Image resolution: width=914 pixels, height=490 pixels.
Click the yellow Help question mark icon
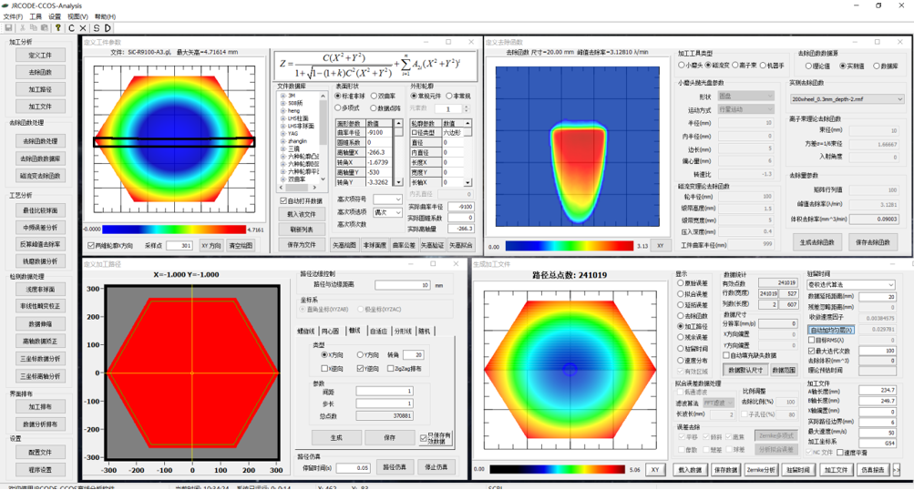[57, 28]
